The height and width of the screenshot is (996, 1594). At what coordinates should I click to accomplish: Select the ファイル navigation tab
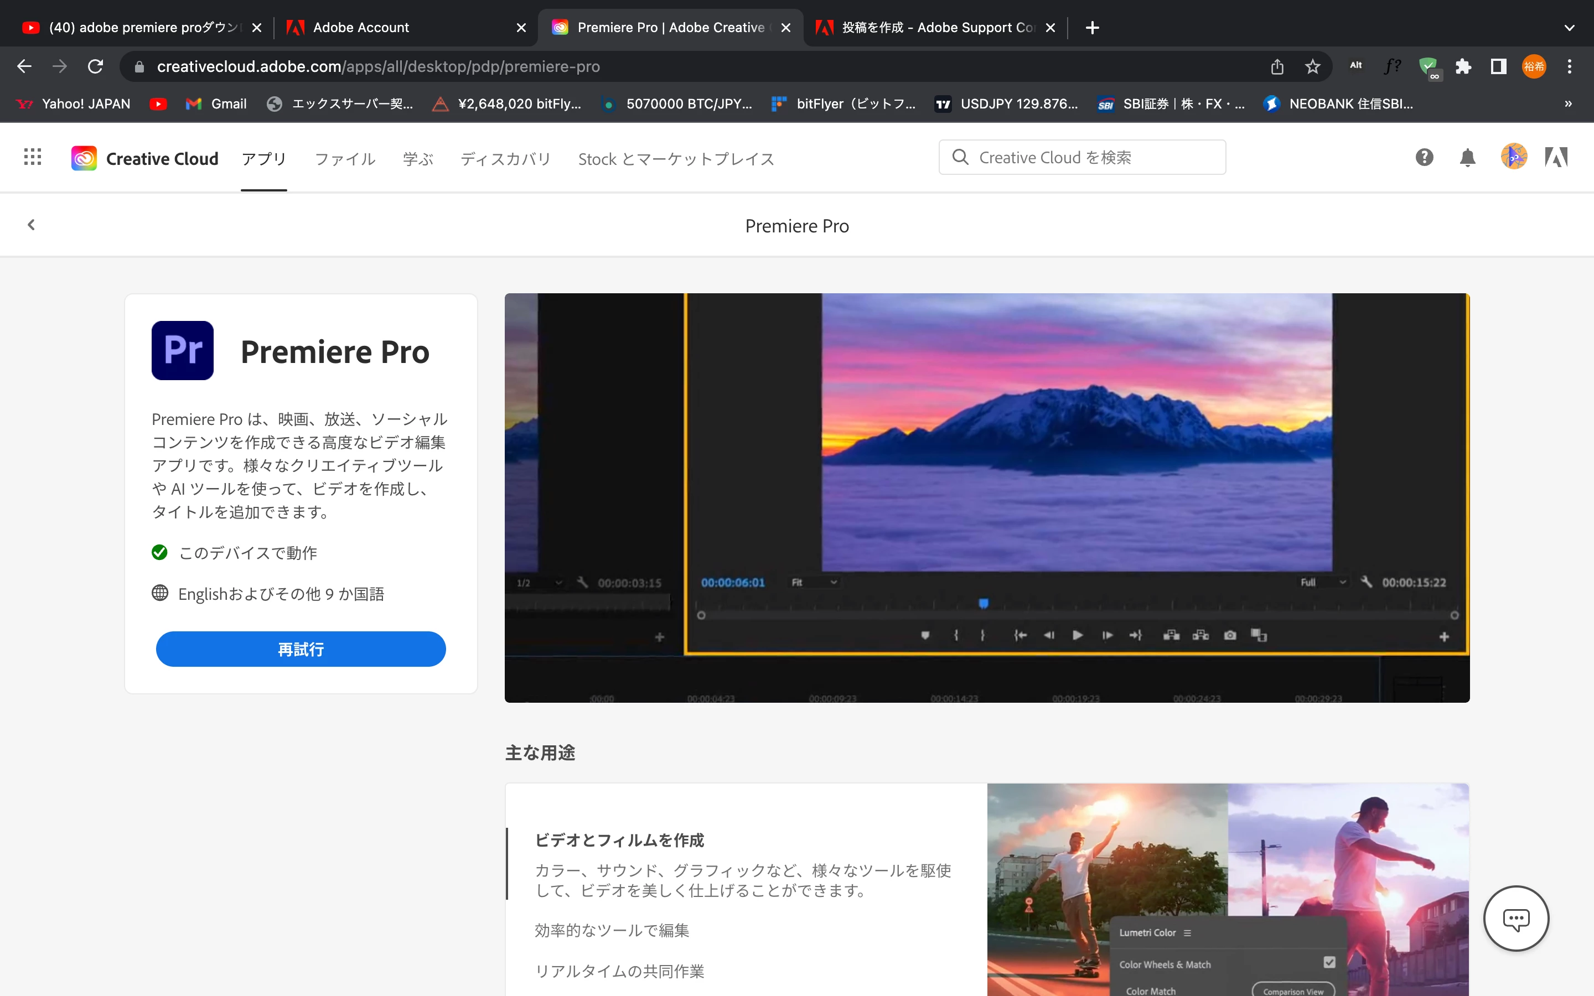(x=344, y=159)
